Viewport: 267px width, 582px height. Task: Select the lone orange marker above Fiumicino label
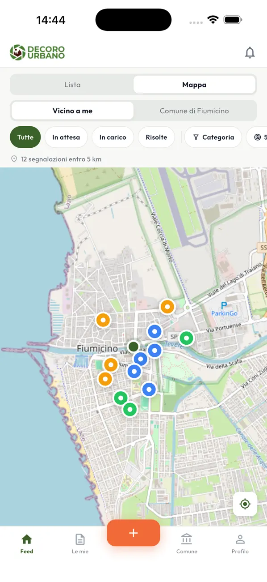coord(103,321)
